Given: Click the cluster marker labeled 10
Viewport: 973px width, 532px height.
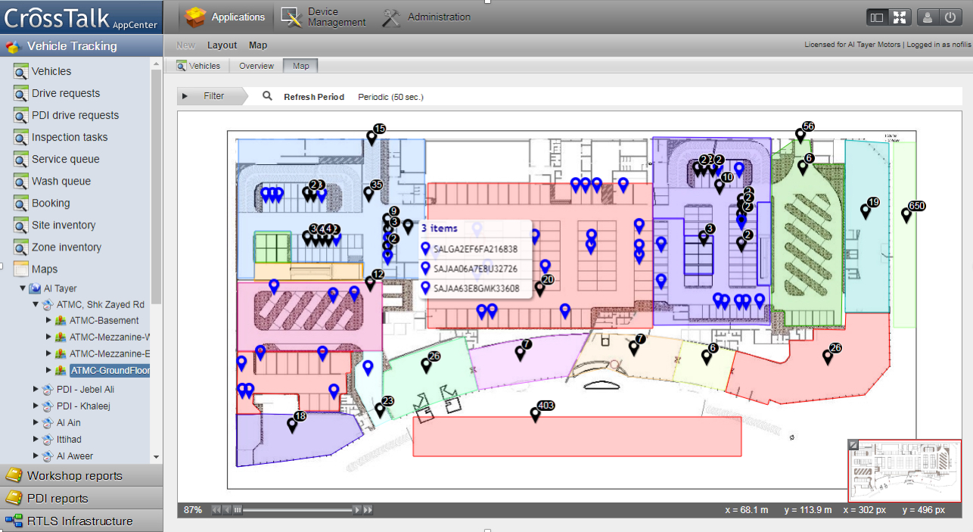Looking at the screenshot, I should click(x=720, y=185).
